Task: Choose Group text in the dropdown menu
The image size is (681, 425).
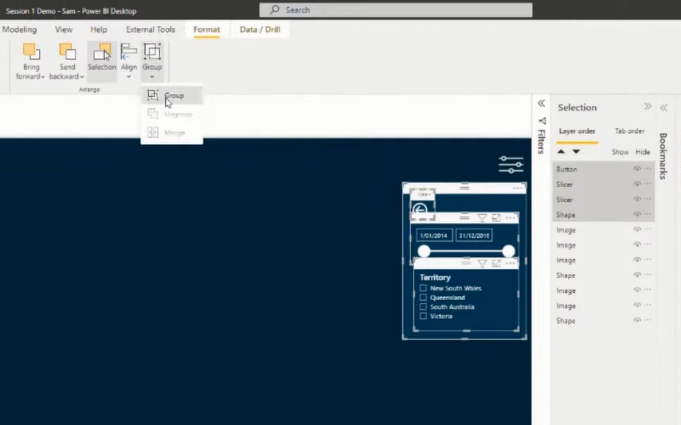Action: point(174,96)
